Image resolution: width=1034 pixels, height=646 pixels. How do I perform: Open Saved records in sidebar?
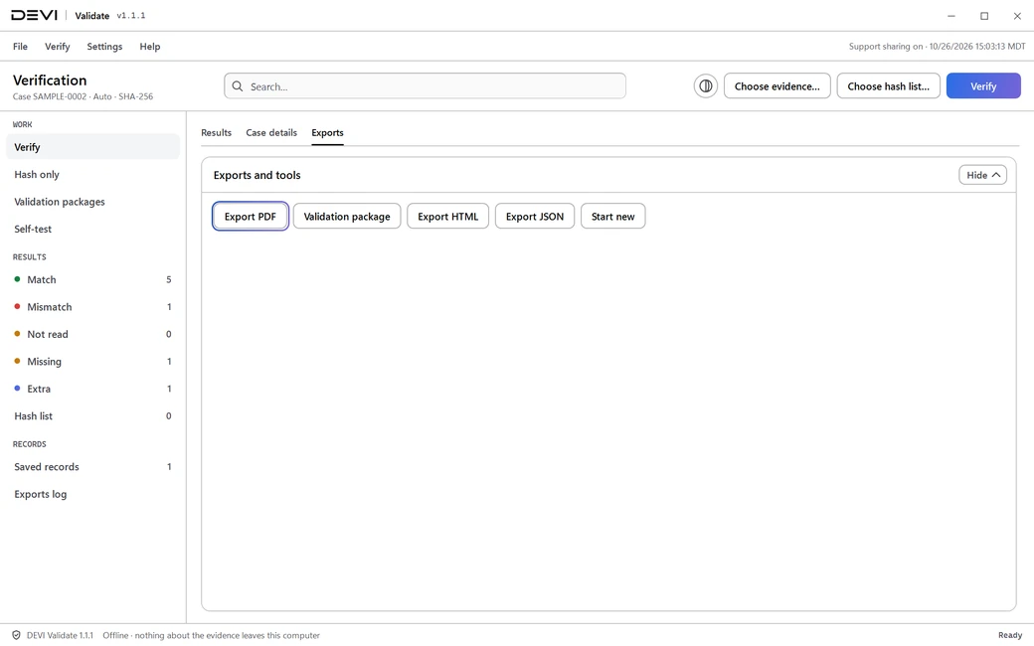click(93, 467)
